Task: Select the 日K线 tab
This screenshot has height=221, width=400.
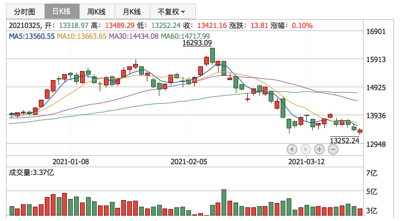Action: point(61,11)
